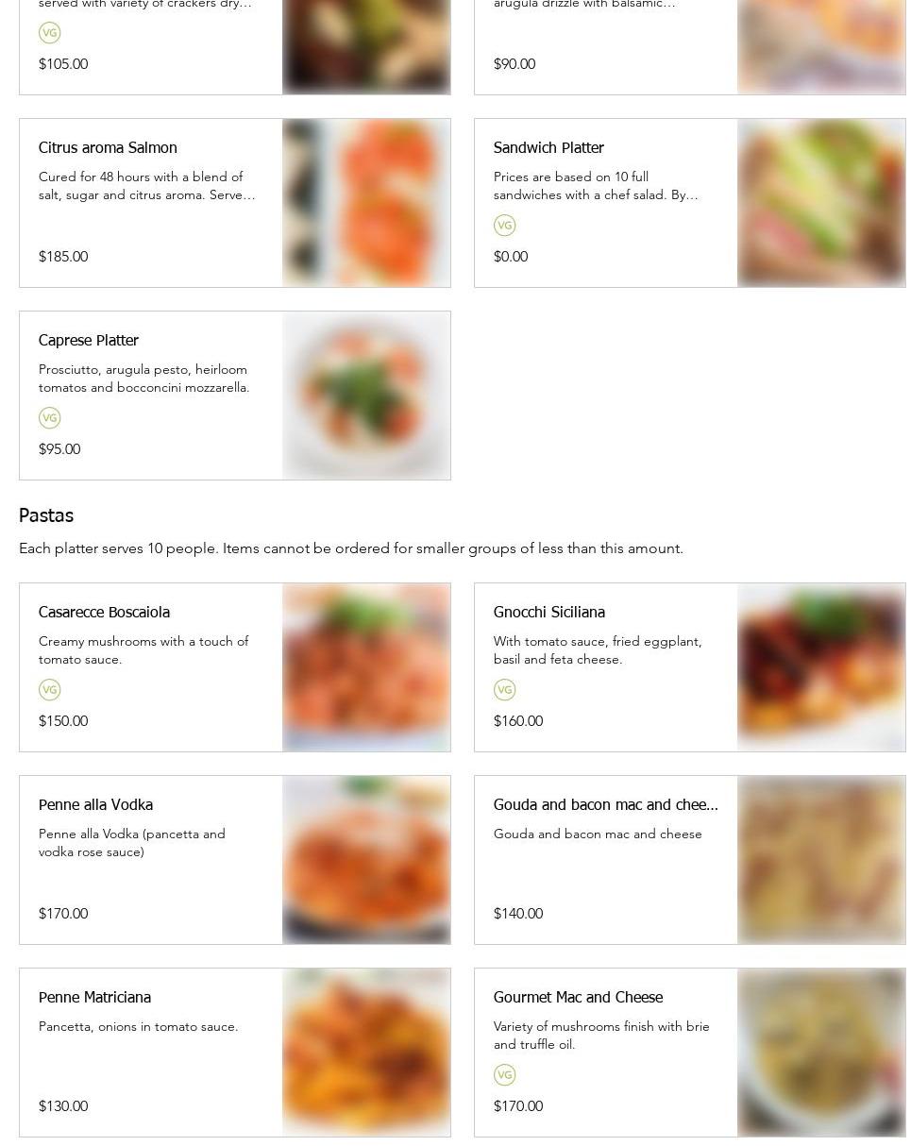Click the Gourmet Mac and Cheese image

pos(821,1053)
